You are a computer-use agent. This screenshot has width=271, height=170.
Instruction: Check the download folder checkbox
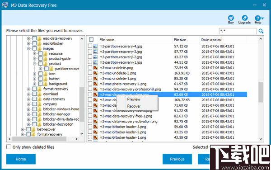(34, 94)
